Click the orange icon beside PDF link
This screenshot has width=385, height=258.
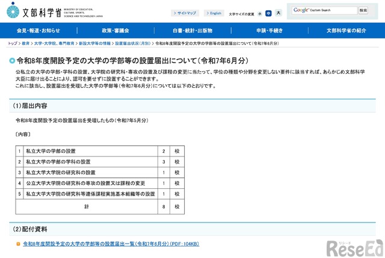[18, 244]
